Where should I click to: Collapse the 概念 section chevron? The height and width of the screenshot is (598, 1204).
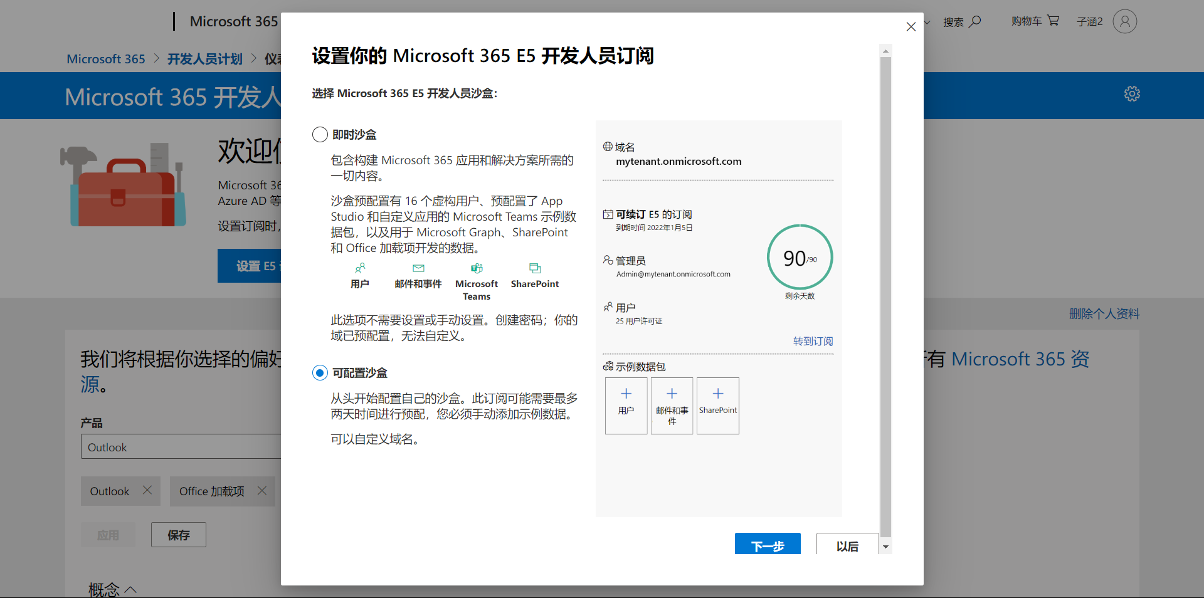tap(130, 589)
